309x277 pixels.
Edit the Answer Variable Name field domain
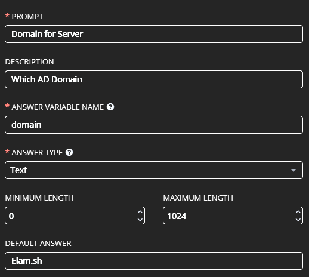154,125
